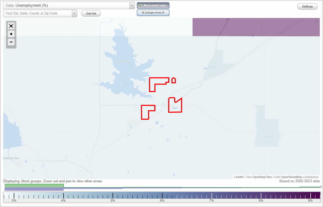Open the Leaflet attribution link
The width and height of the screenshot is (323, 207).
pos(239,177)
